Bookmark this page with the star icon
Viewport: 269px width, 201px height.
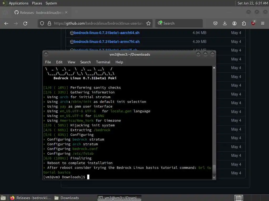148,23
